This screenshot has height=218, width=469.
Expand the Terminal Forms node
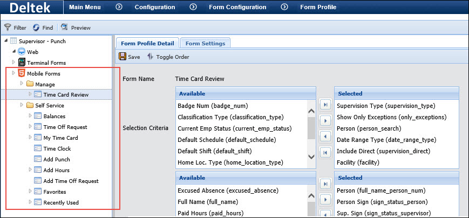pos(14,63)
